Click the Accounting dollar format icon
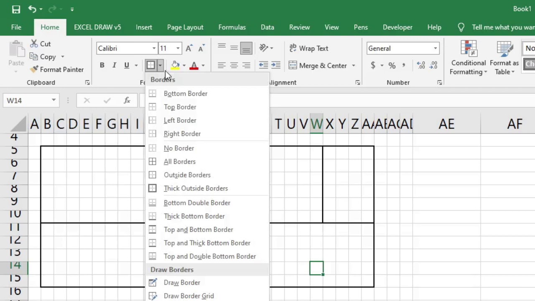Screen dimensions: 535x301 [373, 65]
